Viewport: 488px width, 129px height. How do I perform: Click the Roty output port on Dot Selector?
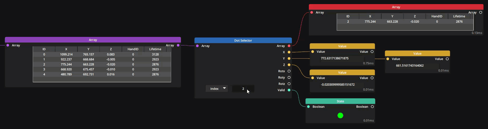click(x=289, y=78)
